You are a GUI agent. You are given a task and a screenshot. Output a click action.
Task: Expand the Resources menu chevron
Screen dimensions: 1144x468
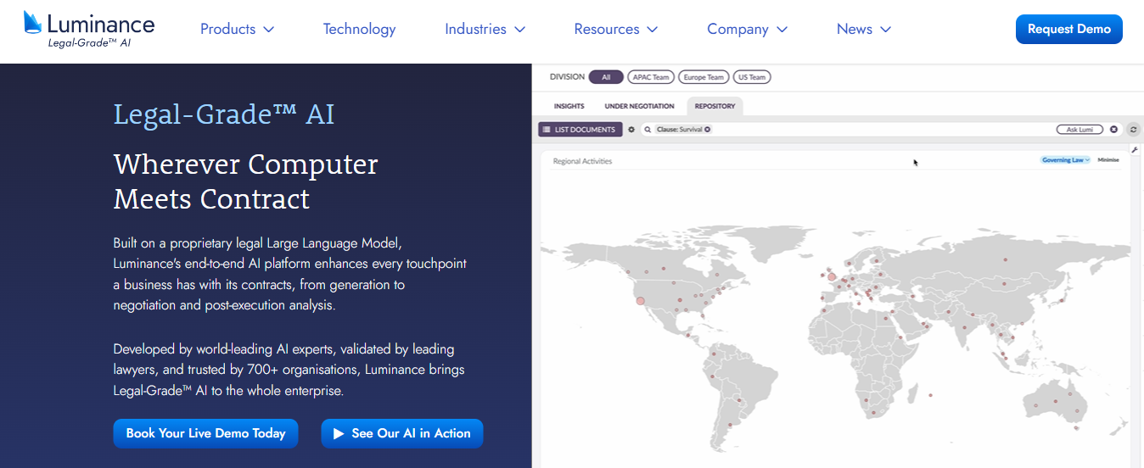pyautogui.click(x=653, y=30)
